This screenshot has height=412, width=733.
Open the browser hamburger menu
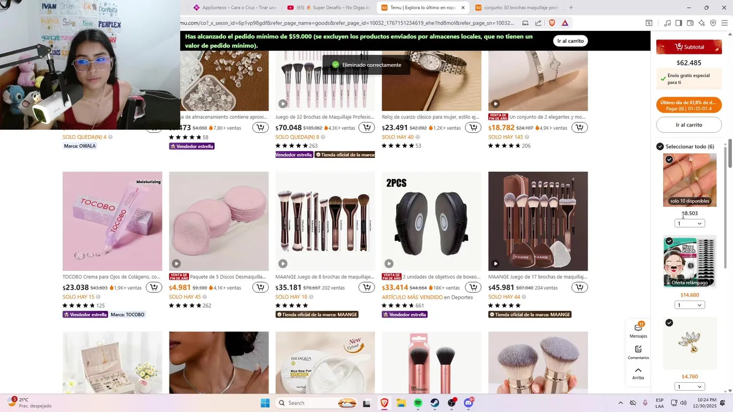coord(724,23)
